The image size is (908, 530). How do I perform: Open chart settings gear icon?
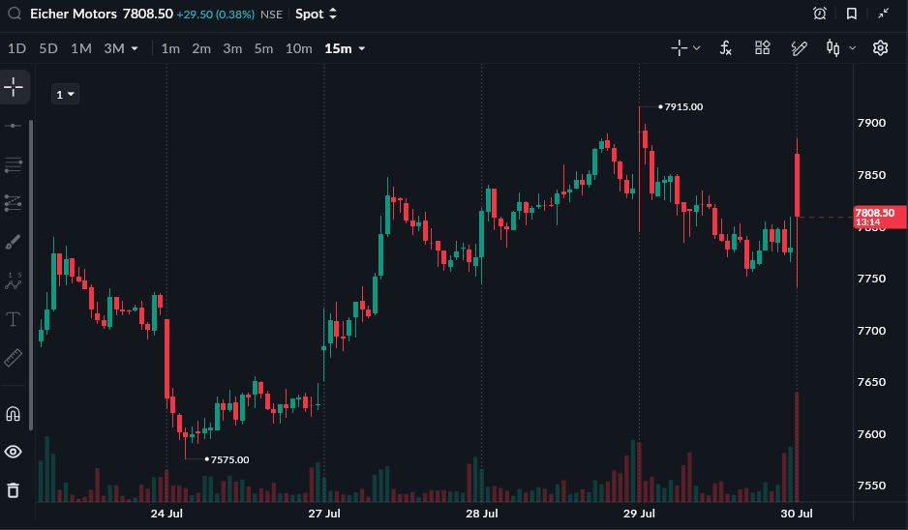click(880, 48)
